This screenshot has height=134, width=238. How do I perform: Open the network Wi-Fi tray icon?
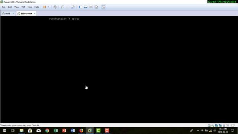(210, 131)
